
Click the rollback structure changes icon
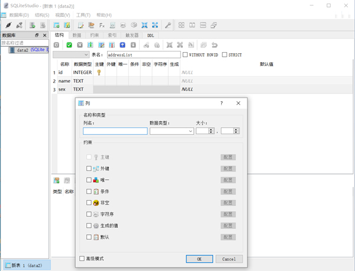(79, 45)
